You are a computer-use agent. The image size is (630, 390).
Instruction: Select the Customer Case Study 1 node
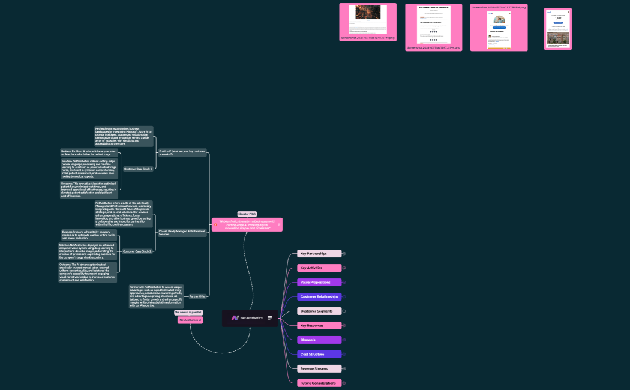coord(137,169)
